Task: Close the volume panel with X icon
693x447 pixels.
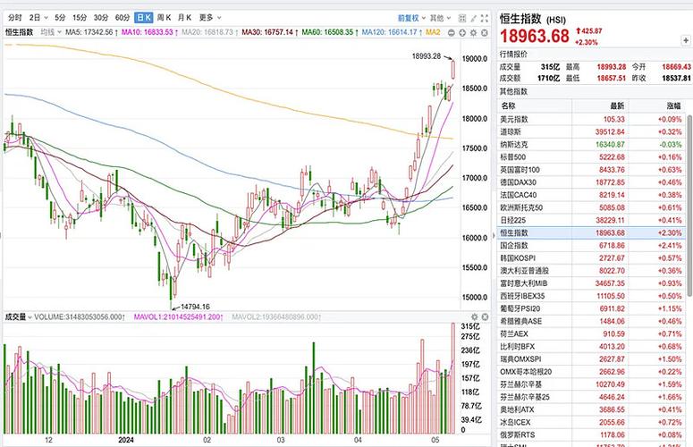Action: click(x=485, y=316)
